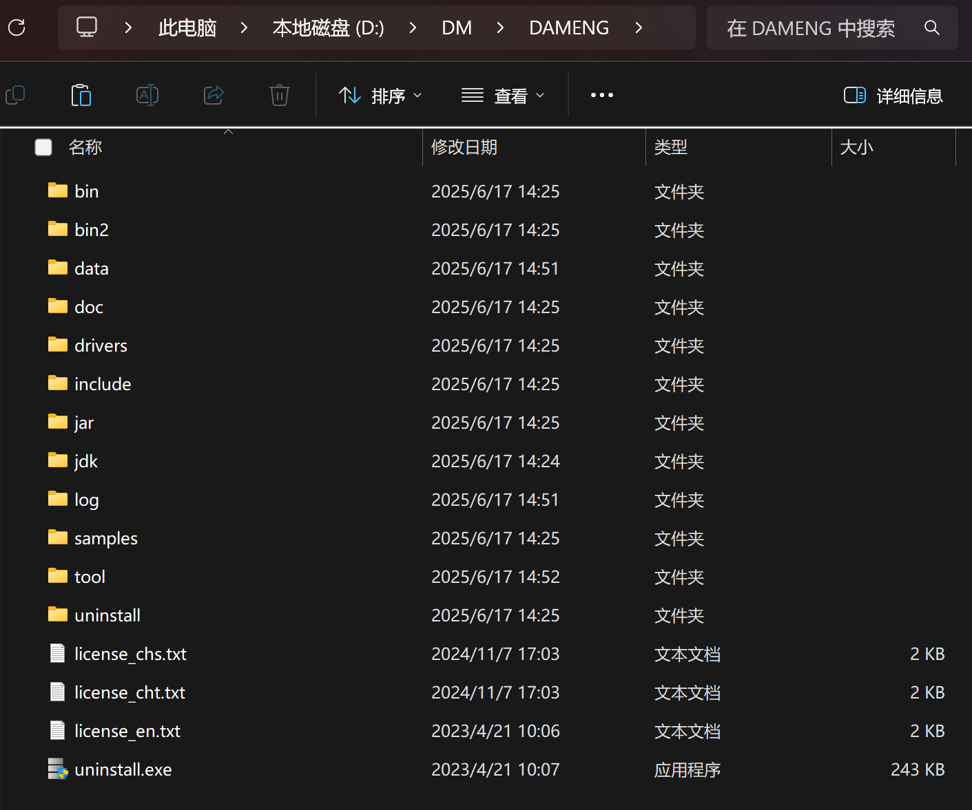The height and width of the screenshot is (810, 972).
Task: Expand the chevron after the monitor icon
Action: coord(128,28)
